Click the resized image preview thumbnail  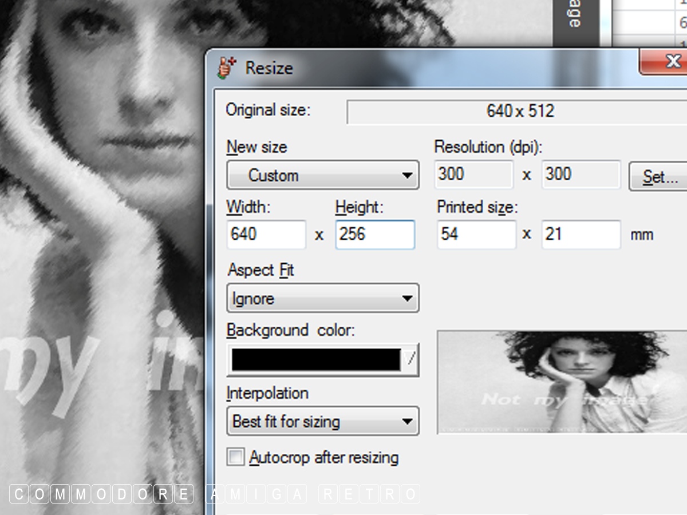point(561,382)
